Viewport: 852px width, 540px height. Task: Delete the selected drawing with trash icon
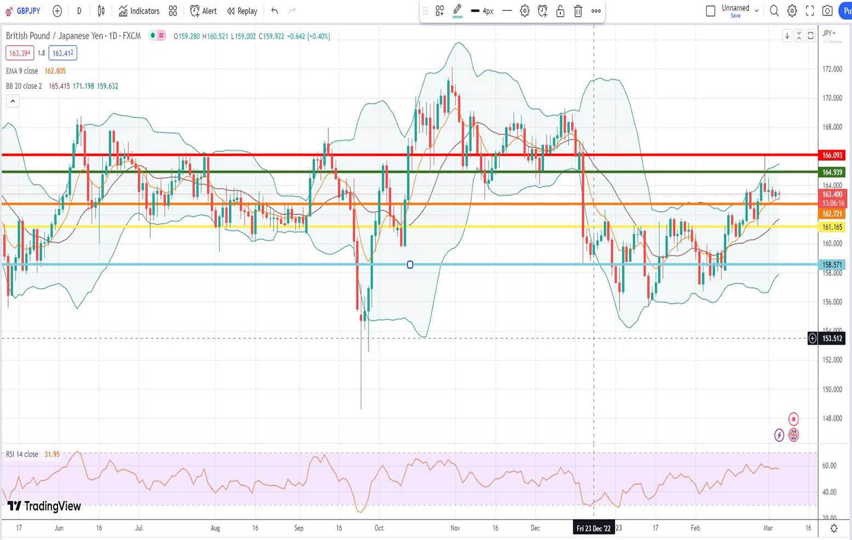click(578, 11)
